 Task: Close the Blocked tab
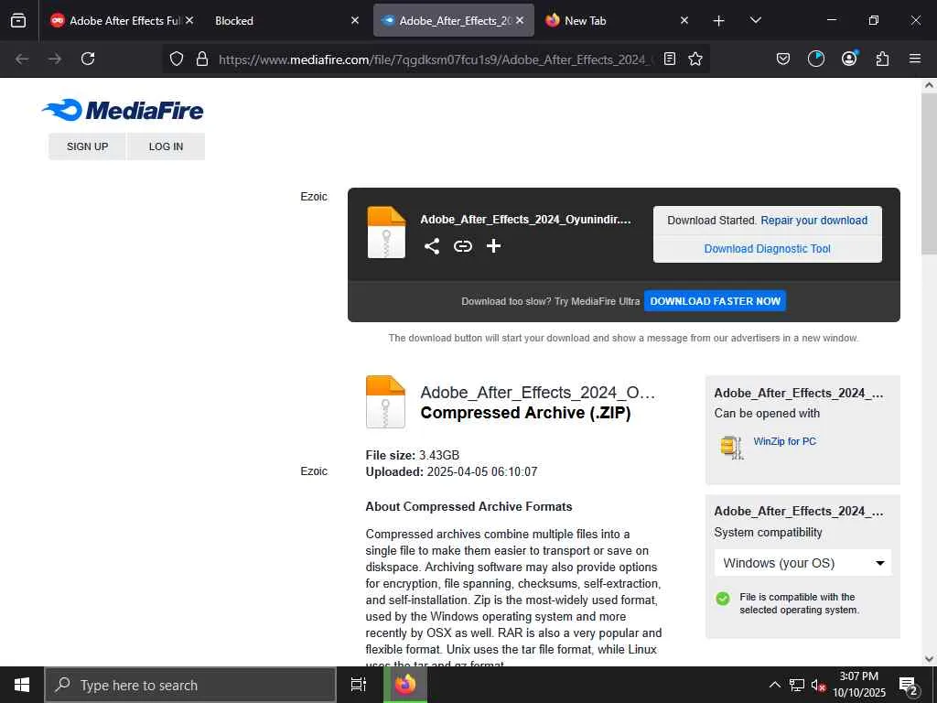tap(355, 20)
